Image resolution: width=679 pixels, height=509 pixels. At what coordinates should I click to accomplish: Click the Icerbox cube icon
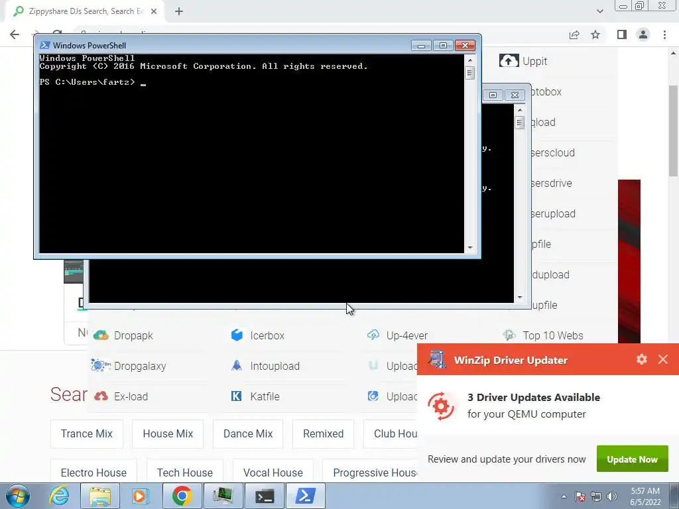coord(237,335)
